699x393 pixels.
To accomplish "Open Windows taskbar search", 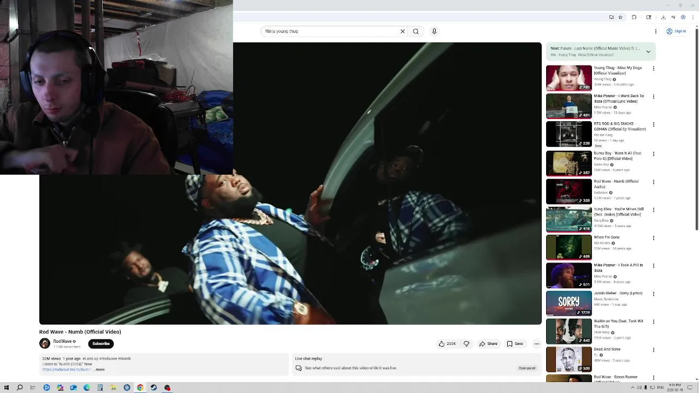I will click(20, 388).
